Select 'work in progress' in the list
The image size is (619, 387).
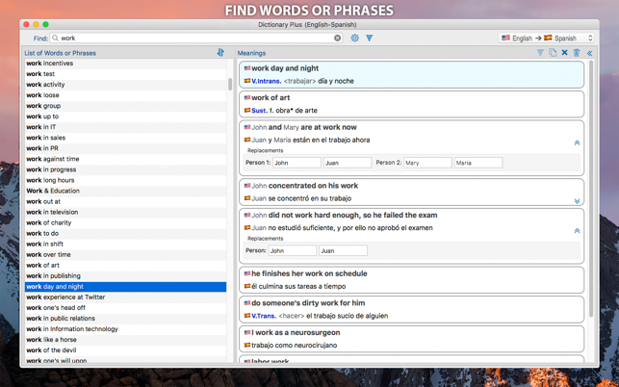(x=125, y=169)
